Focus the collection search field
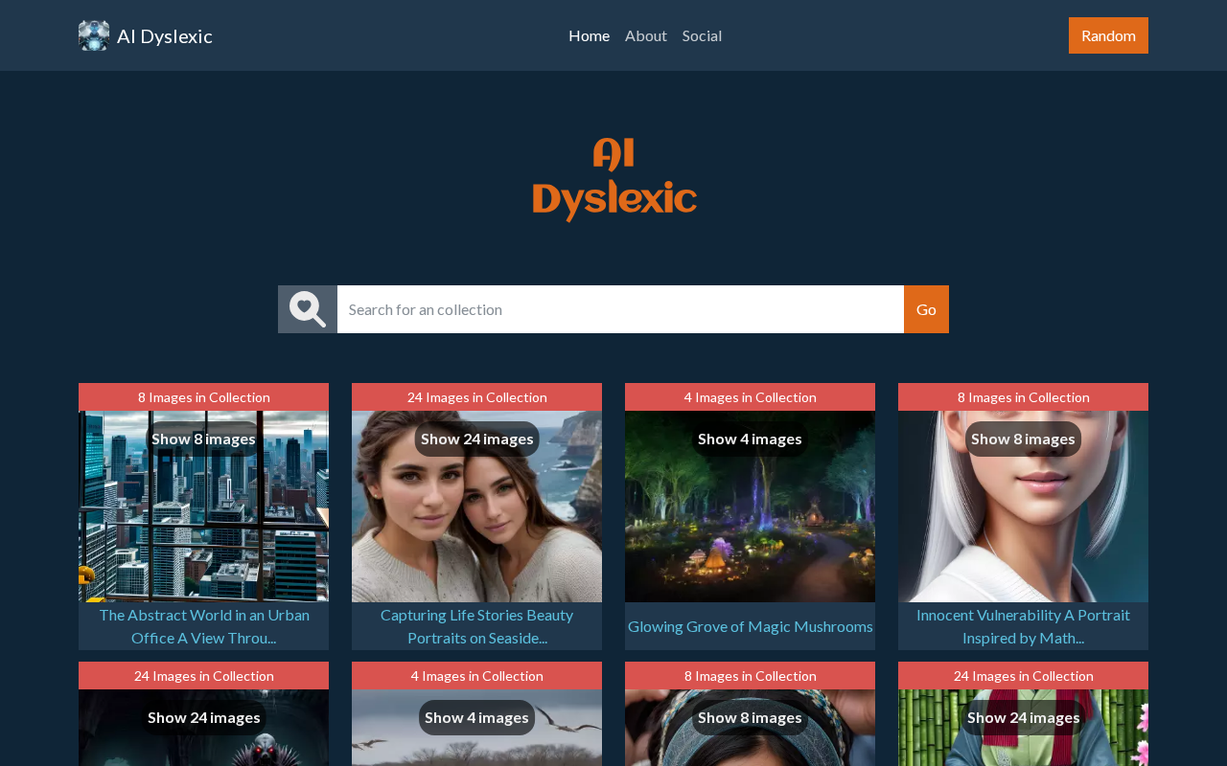 coord(620,309)
